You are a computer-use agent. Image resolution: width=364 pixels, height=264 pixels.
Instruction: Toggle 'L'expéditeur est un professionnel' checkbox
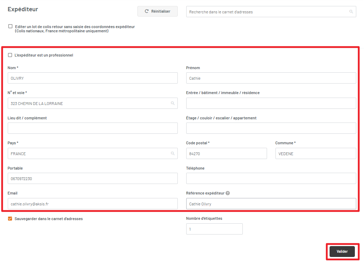(x=10, y=55)
